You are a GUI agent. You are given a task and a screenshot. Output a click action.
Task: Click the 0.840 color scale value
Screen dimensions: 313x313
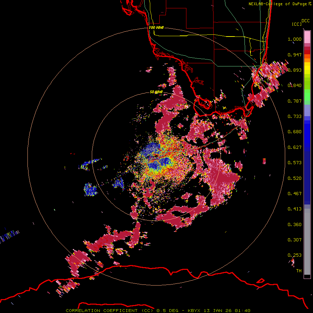pos(295,86)
